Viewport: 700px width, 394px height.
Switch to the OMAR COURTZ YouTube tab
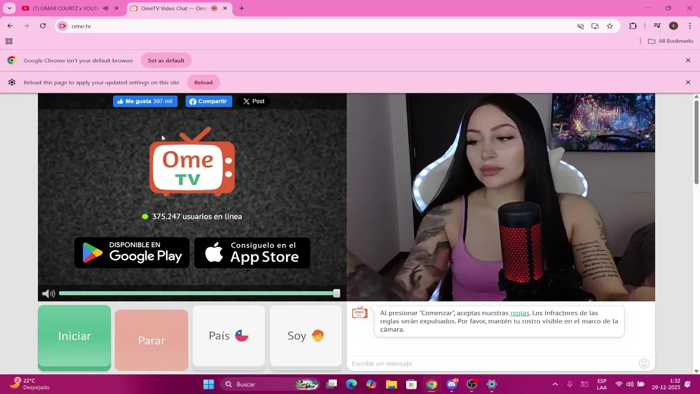click(x=65, y=8)
